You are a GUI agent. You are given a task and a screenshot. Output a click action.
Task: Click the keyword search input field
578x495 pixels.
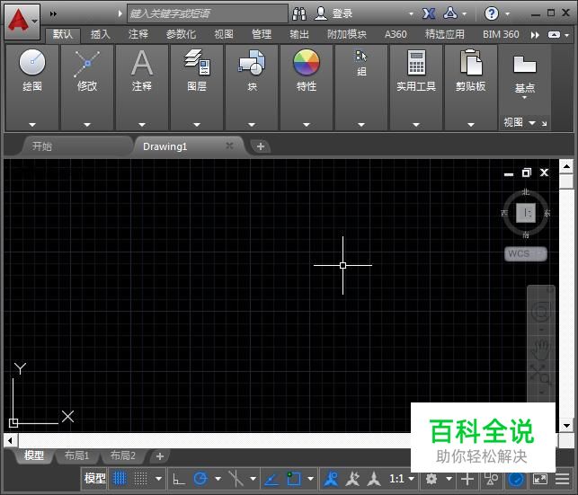(208, 13)
